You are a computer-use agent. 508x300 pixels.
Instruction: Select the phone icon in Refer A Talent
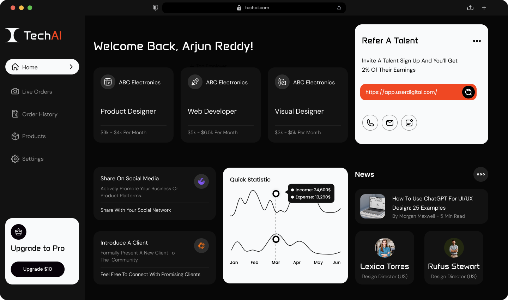click(x=370, y=122)
